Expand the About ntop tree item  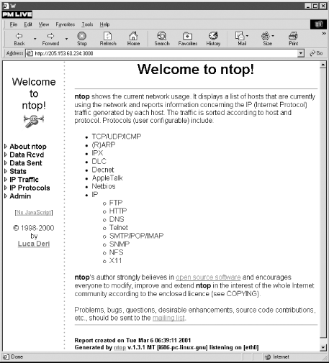point(6,146)
